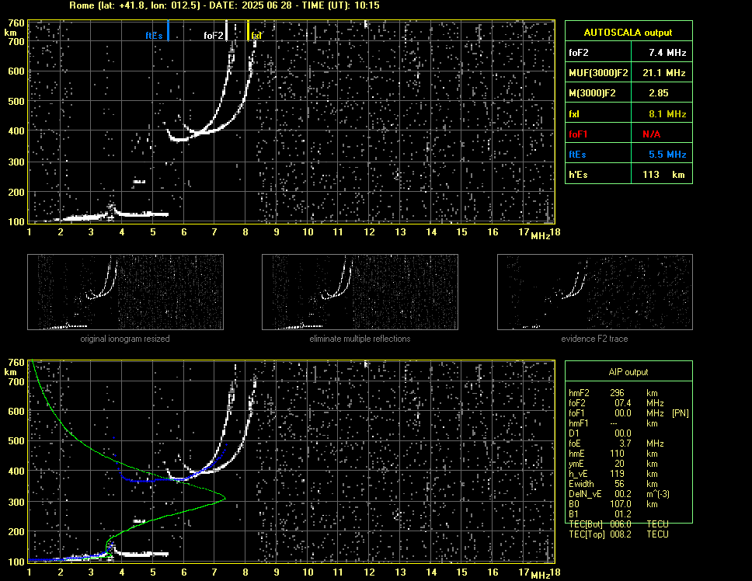The height and width of the screenshot is (581, 752).
Task: Click the red foF1 label in AUTOSCALA table
Action: (579, 134)
